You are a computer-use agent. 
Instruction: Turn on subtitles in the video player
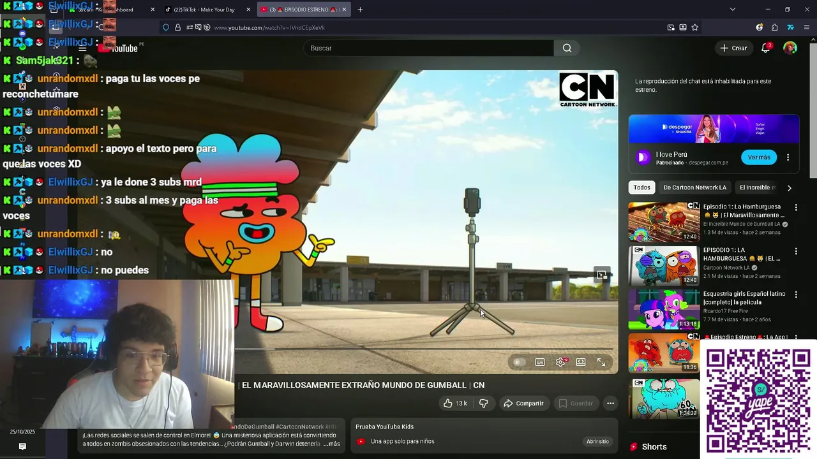tap(540, 362)
